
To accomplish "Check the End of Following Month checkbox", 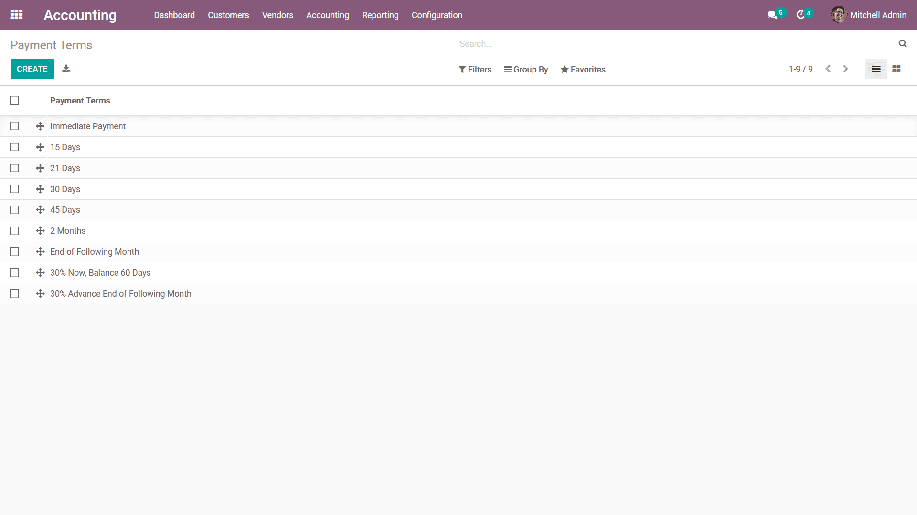I will click(x=14, y=252).
